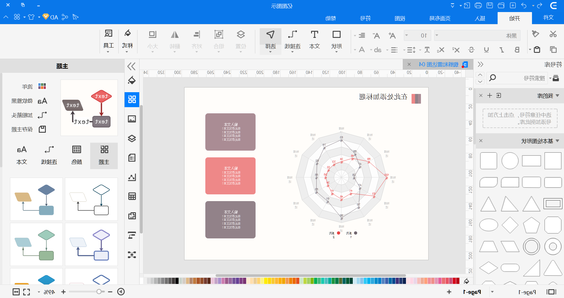Decrease font size with smaller A icon
Screen dimensions: 564x298
[376, 36]
